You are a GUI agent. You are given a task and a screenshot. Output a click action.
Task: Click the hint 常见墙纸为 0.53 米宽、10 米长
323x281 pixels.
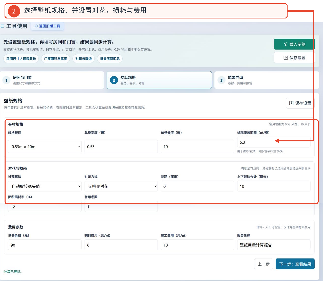tap(290, 124)
